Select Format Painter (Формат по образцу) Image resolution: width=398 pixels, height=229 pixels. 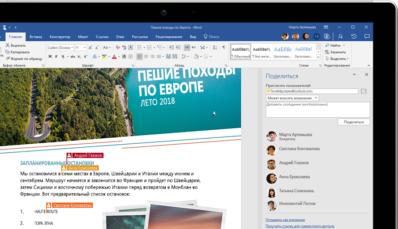[24, 58]
